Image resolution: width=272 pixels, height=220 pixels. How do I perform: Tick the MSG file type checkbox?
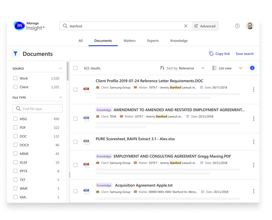(15, 119)
